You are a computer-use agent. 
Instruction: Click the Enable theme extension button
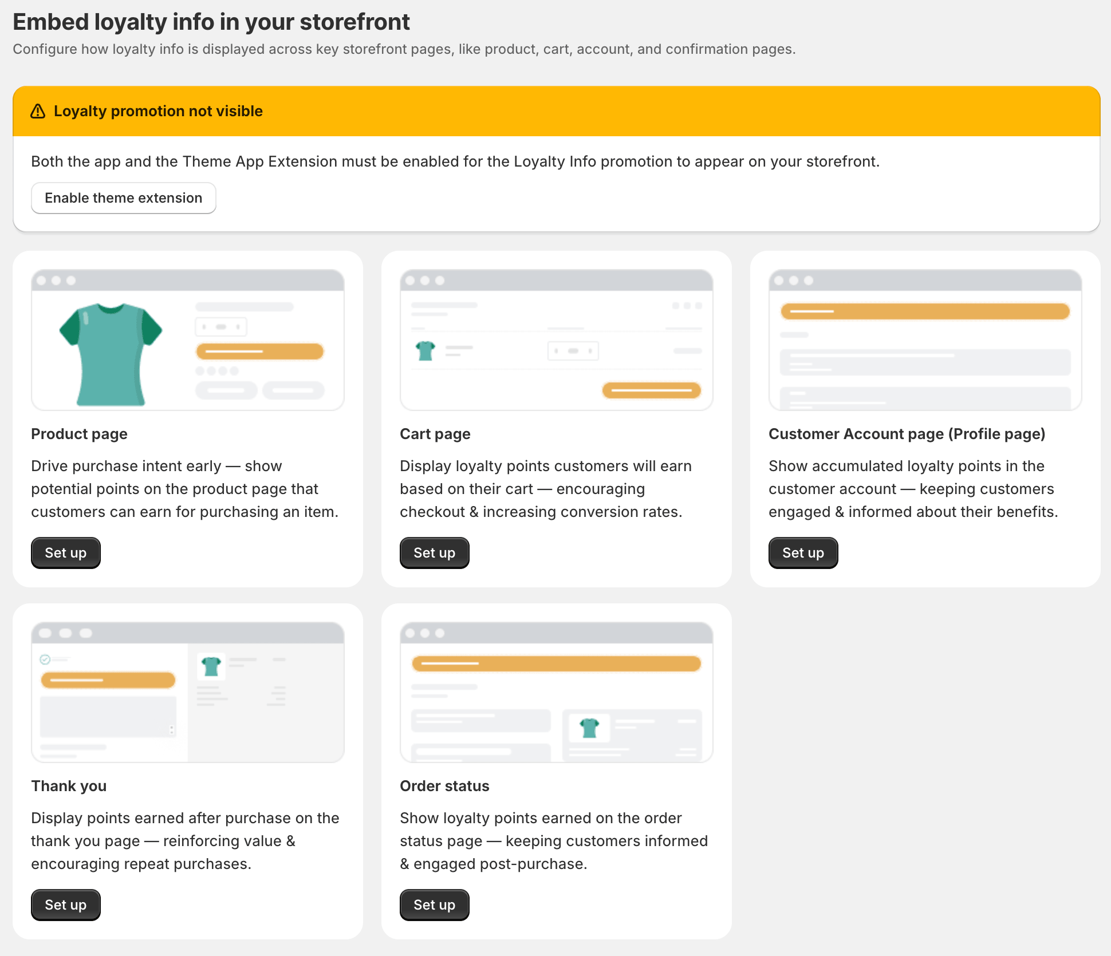point(124,198)
